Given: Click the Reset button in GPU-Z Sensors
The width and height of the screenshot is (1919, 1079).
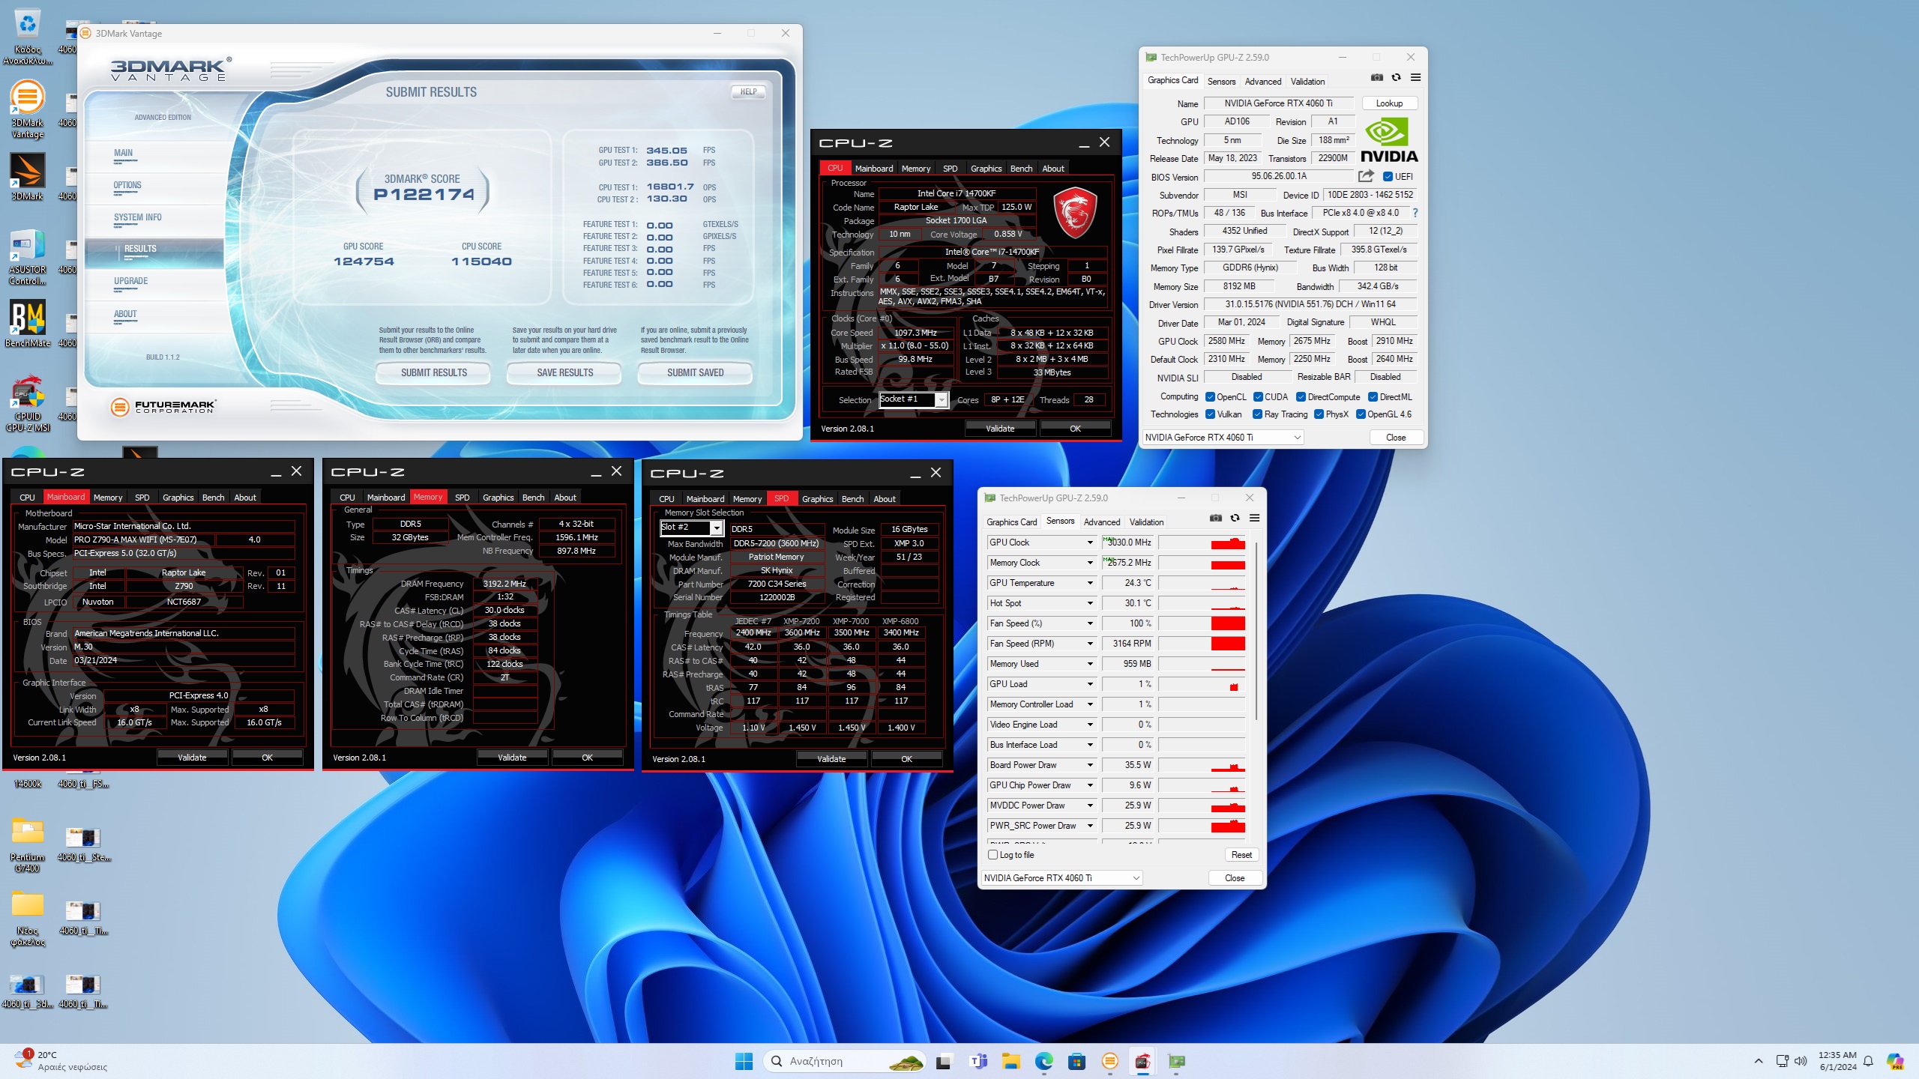Looking at the screenshot, I should (x=1241, y=855).
